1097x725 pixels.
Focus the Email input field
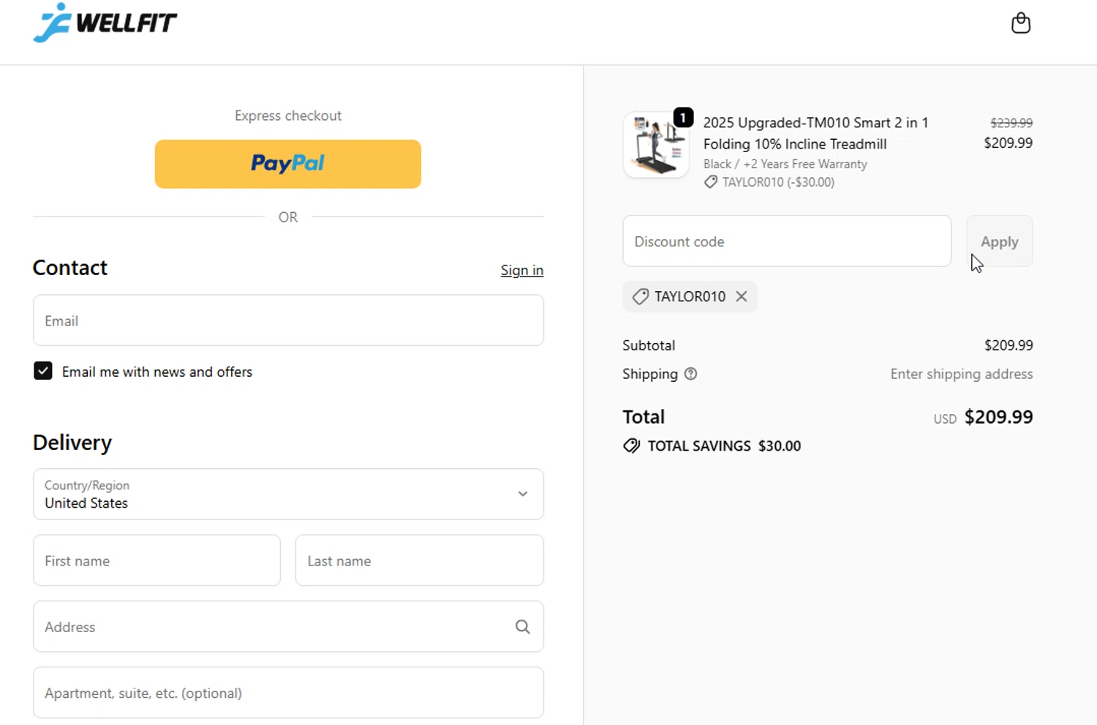click(x=288, y=320)
